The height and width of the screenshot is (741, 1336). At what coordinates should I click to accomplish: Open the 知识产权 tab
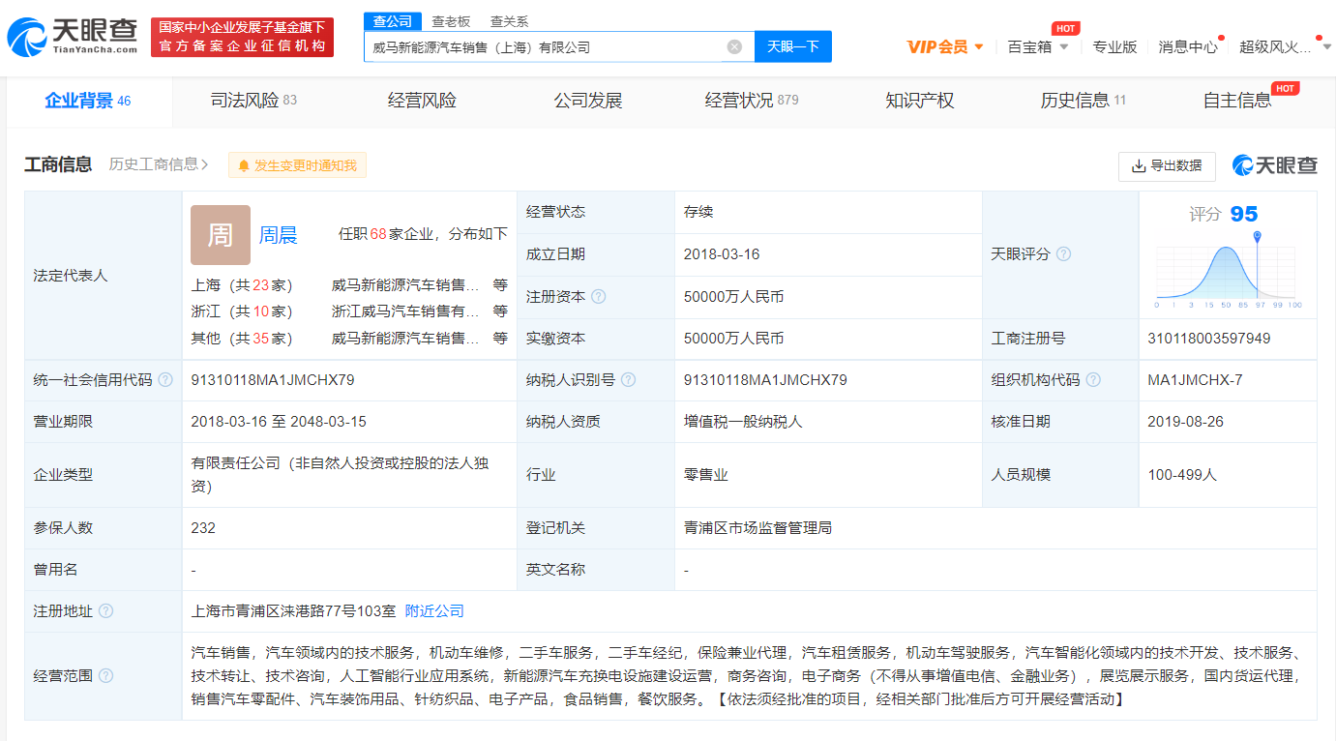pyautogui.click(x=920, y=101)
